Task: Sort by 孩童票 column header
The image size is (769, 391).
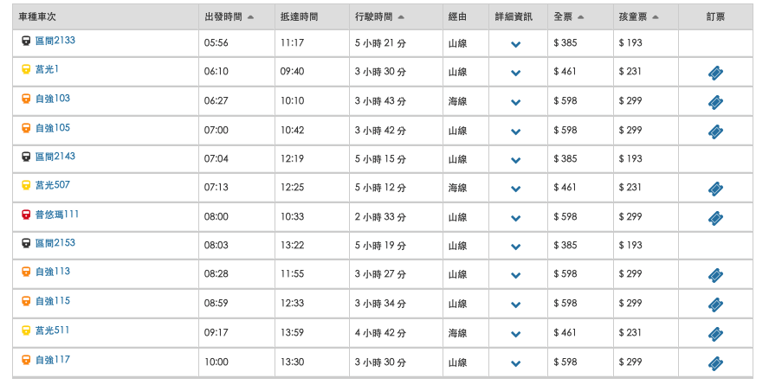Action: tap(638, 17)
